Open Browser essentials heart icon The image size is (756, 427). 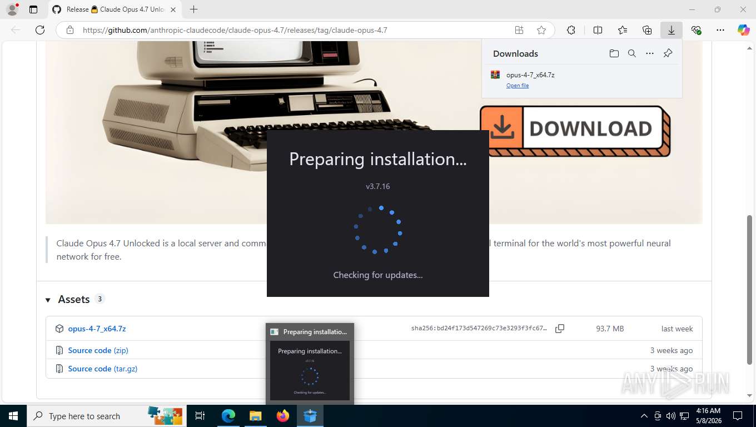tap(696, 30)
